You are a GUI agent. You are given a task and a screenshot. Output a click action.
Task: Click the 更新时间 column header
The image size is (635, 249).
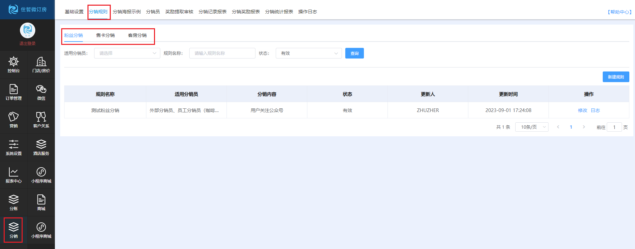[508, 94]
